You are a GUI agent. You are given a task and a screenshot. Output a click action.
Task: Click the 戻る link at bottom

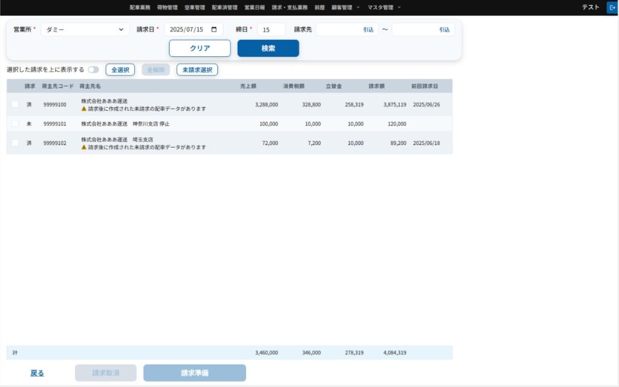coord(37,373)
